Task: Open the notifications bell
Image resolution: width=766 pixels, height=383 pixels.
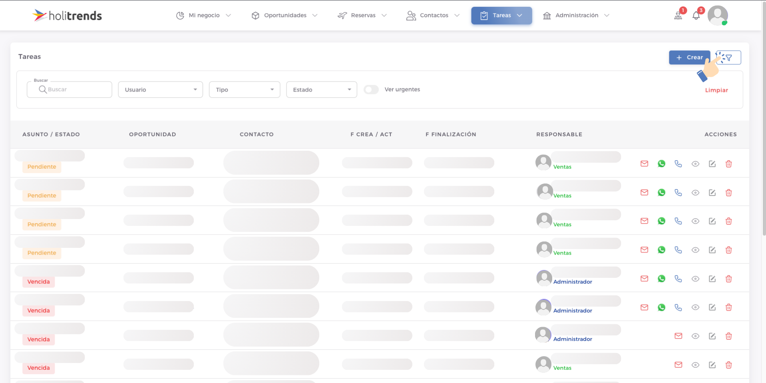Action: [x=696, y=15]
